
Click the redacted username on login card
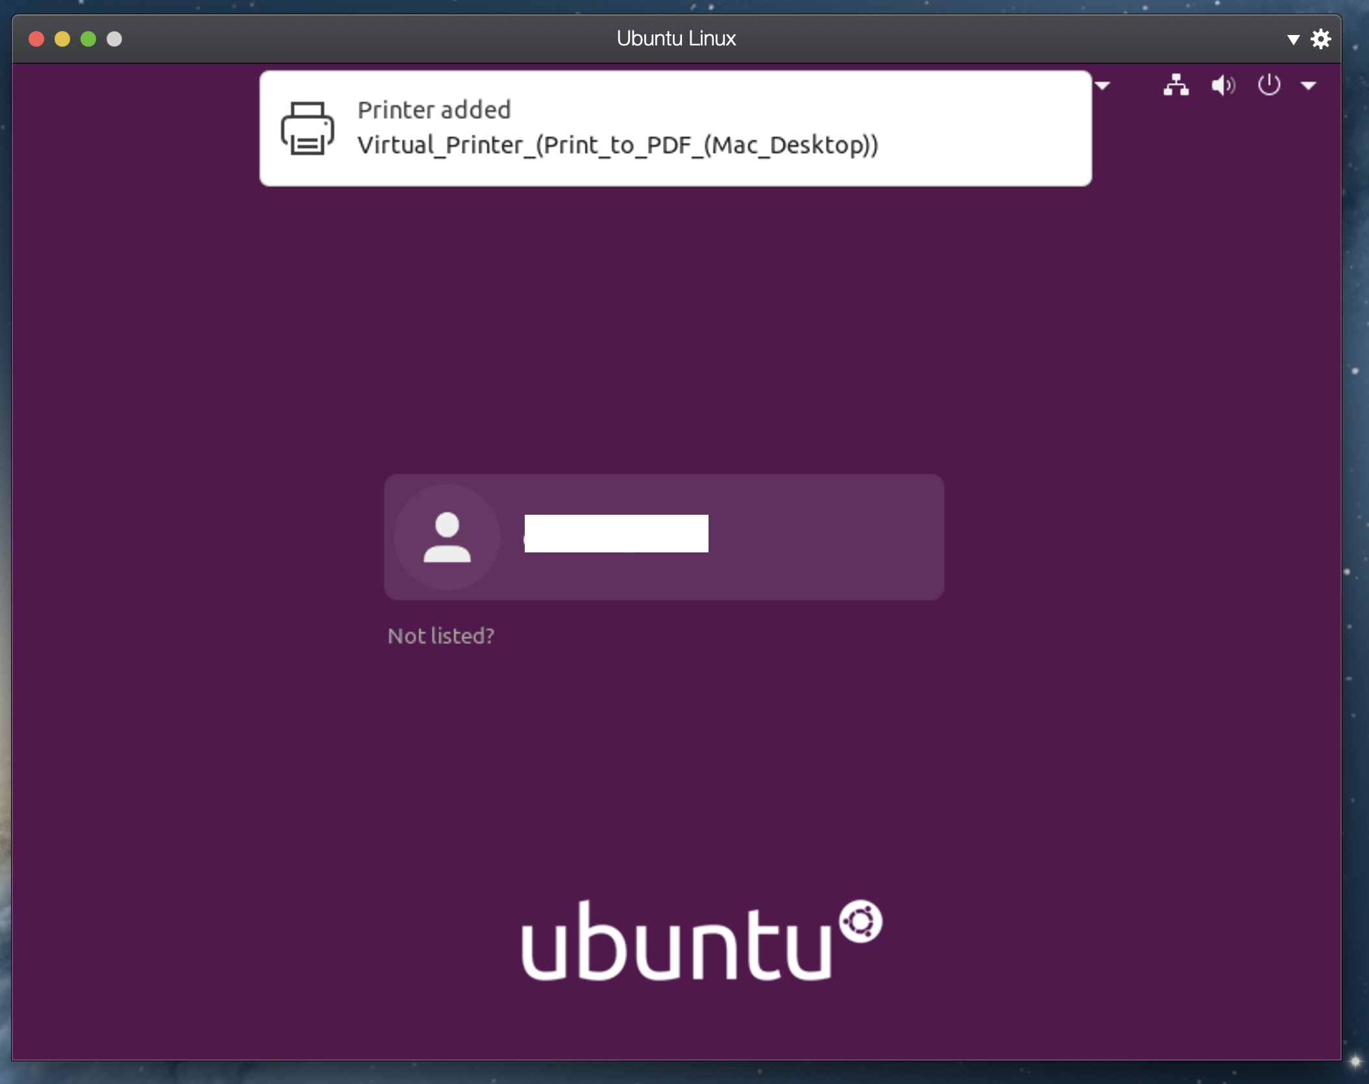616,534
